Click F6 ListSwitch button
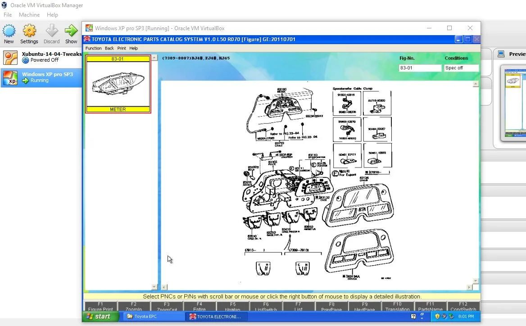 [266, 307]
